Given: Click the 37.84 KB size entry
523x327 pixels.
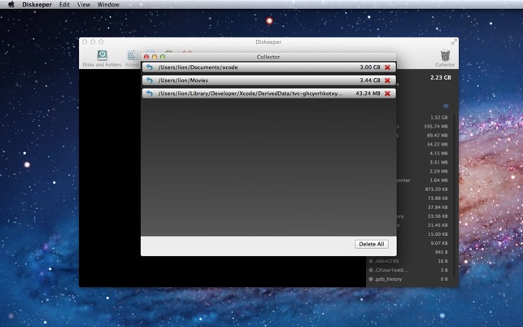Looking at the screenshot, I should coord(438,207).
